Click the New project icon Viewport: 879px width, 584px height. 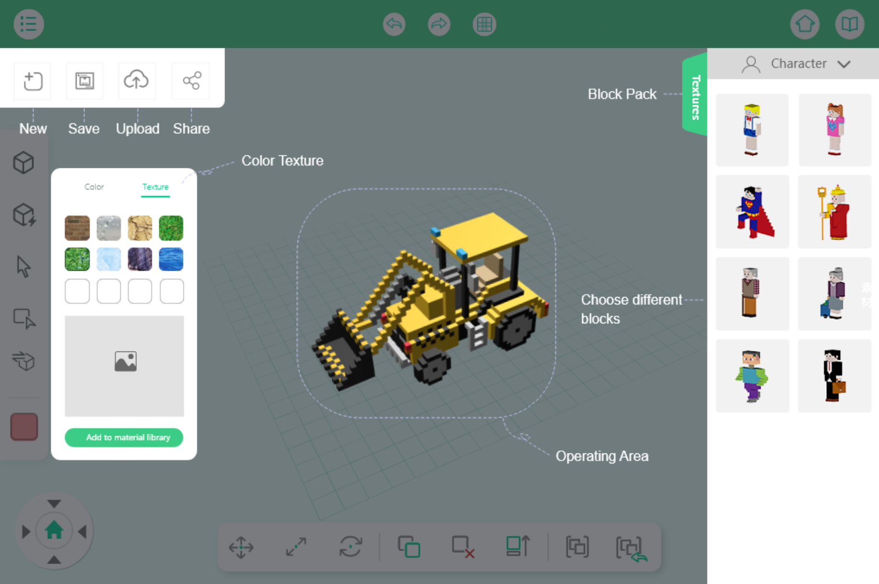(x=33, y=81)
